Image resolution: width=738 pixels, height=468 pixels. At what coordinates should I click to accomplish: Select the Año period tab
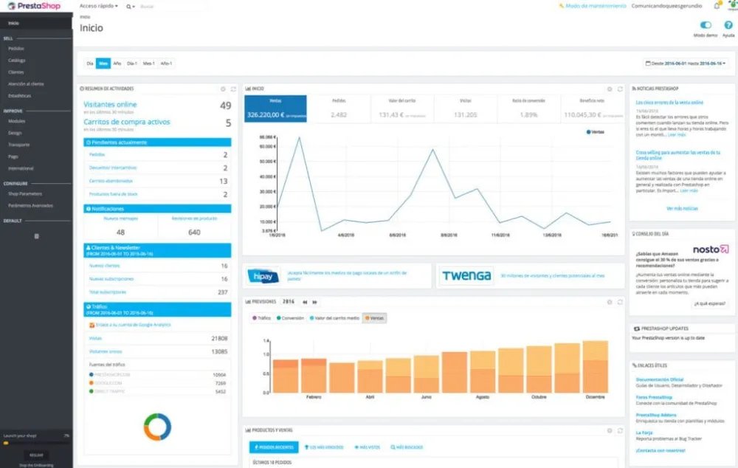pos(117,63)
